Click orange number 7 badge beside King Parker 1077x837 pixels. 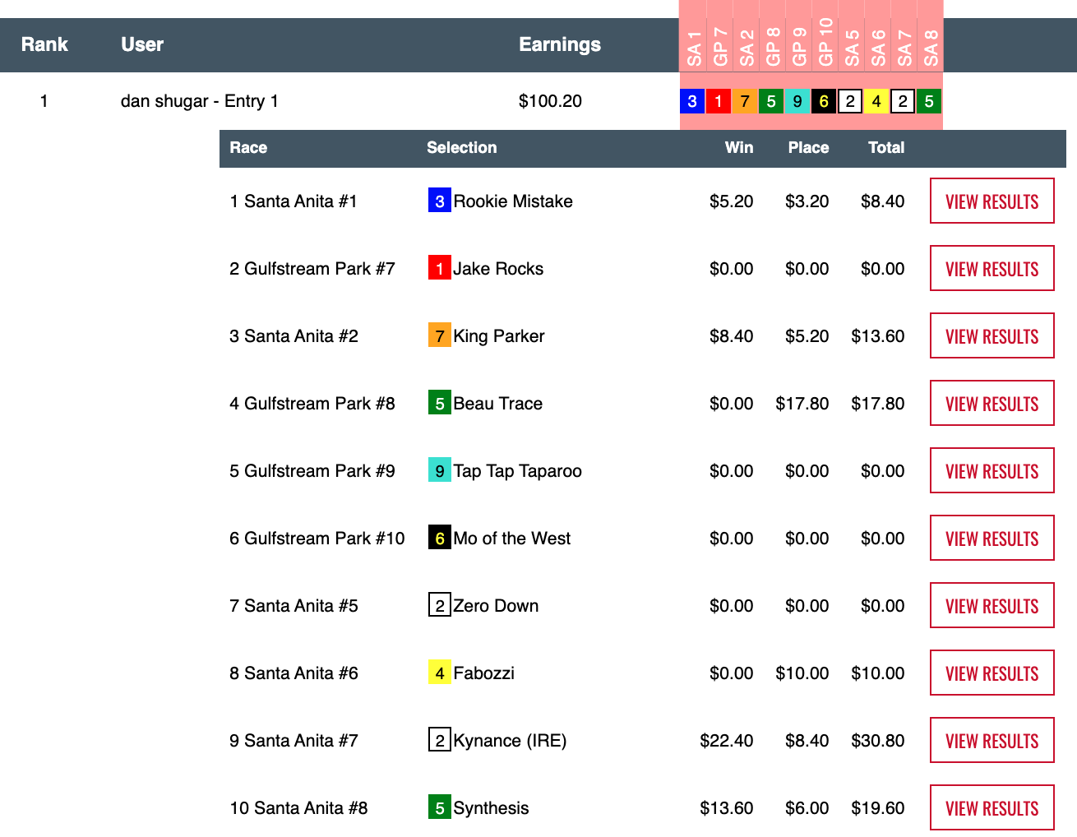[439, 336]
